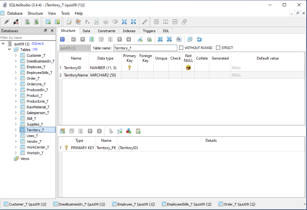Open the configuration wrench icon

coord(145,22)
